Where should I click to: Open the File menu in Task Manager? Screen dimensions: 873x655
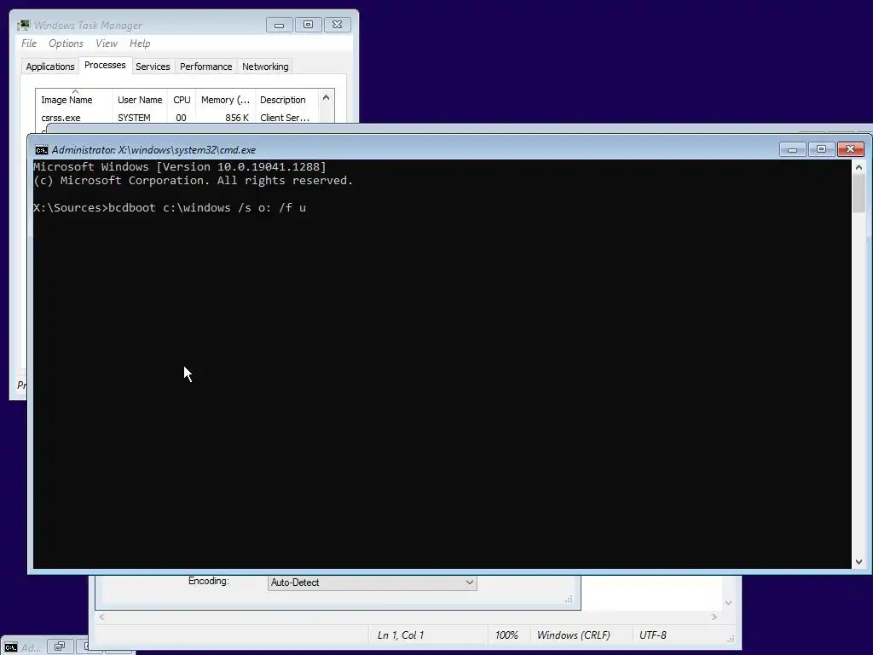pos(29,43)
